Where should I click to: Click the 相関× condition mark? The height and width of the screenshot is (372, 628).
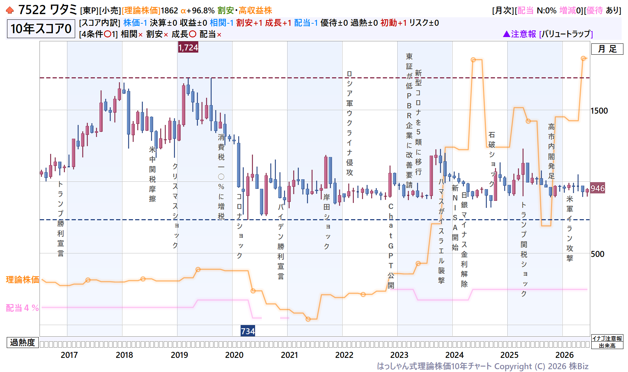(x=132, y=34)
